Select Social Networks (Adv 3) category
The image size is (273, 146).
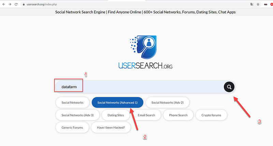(77, 115)
